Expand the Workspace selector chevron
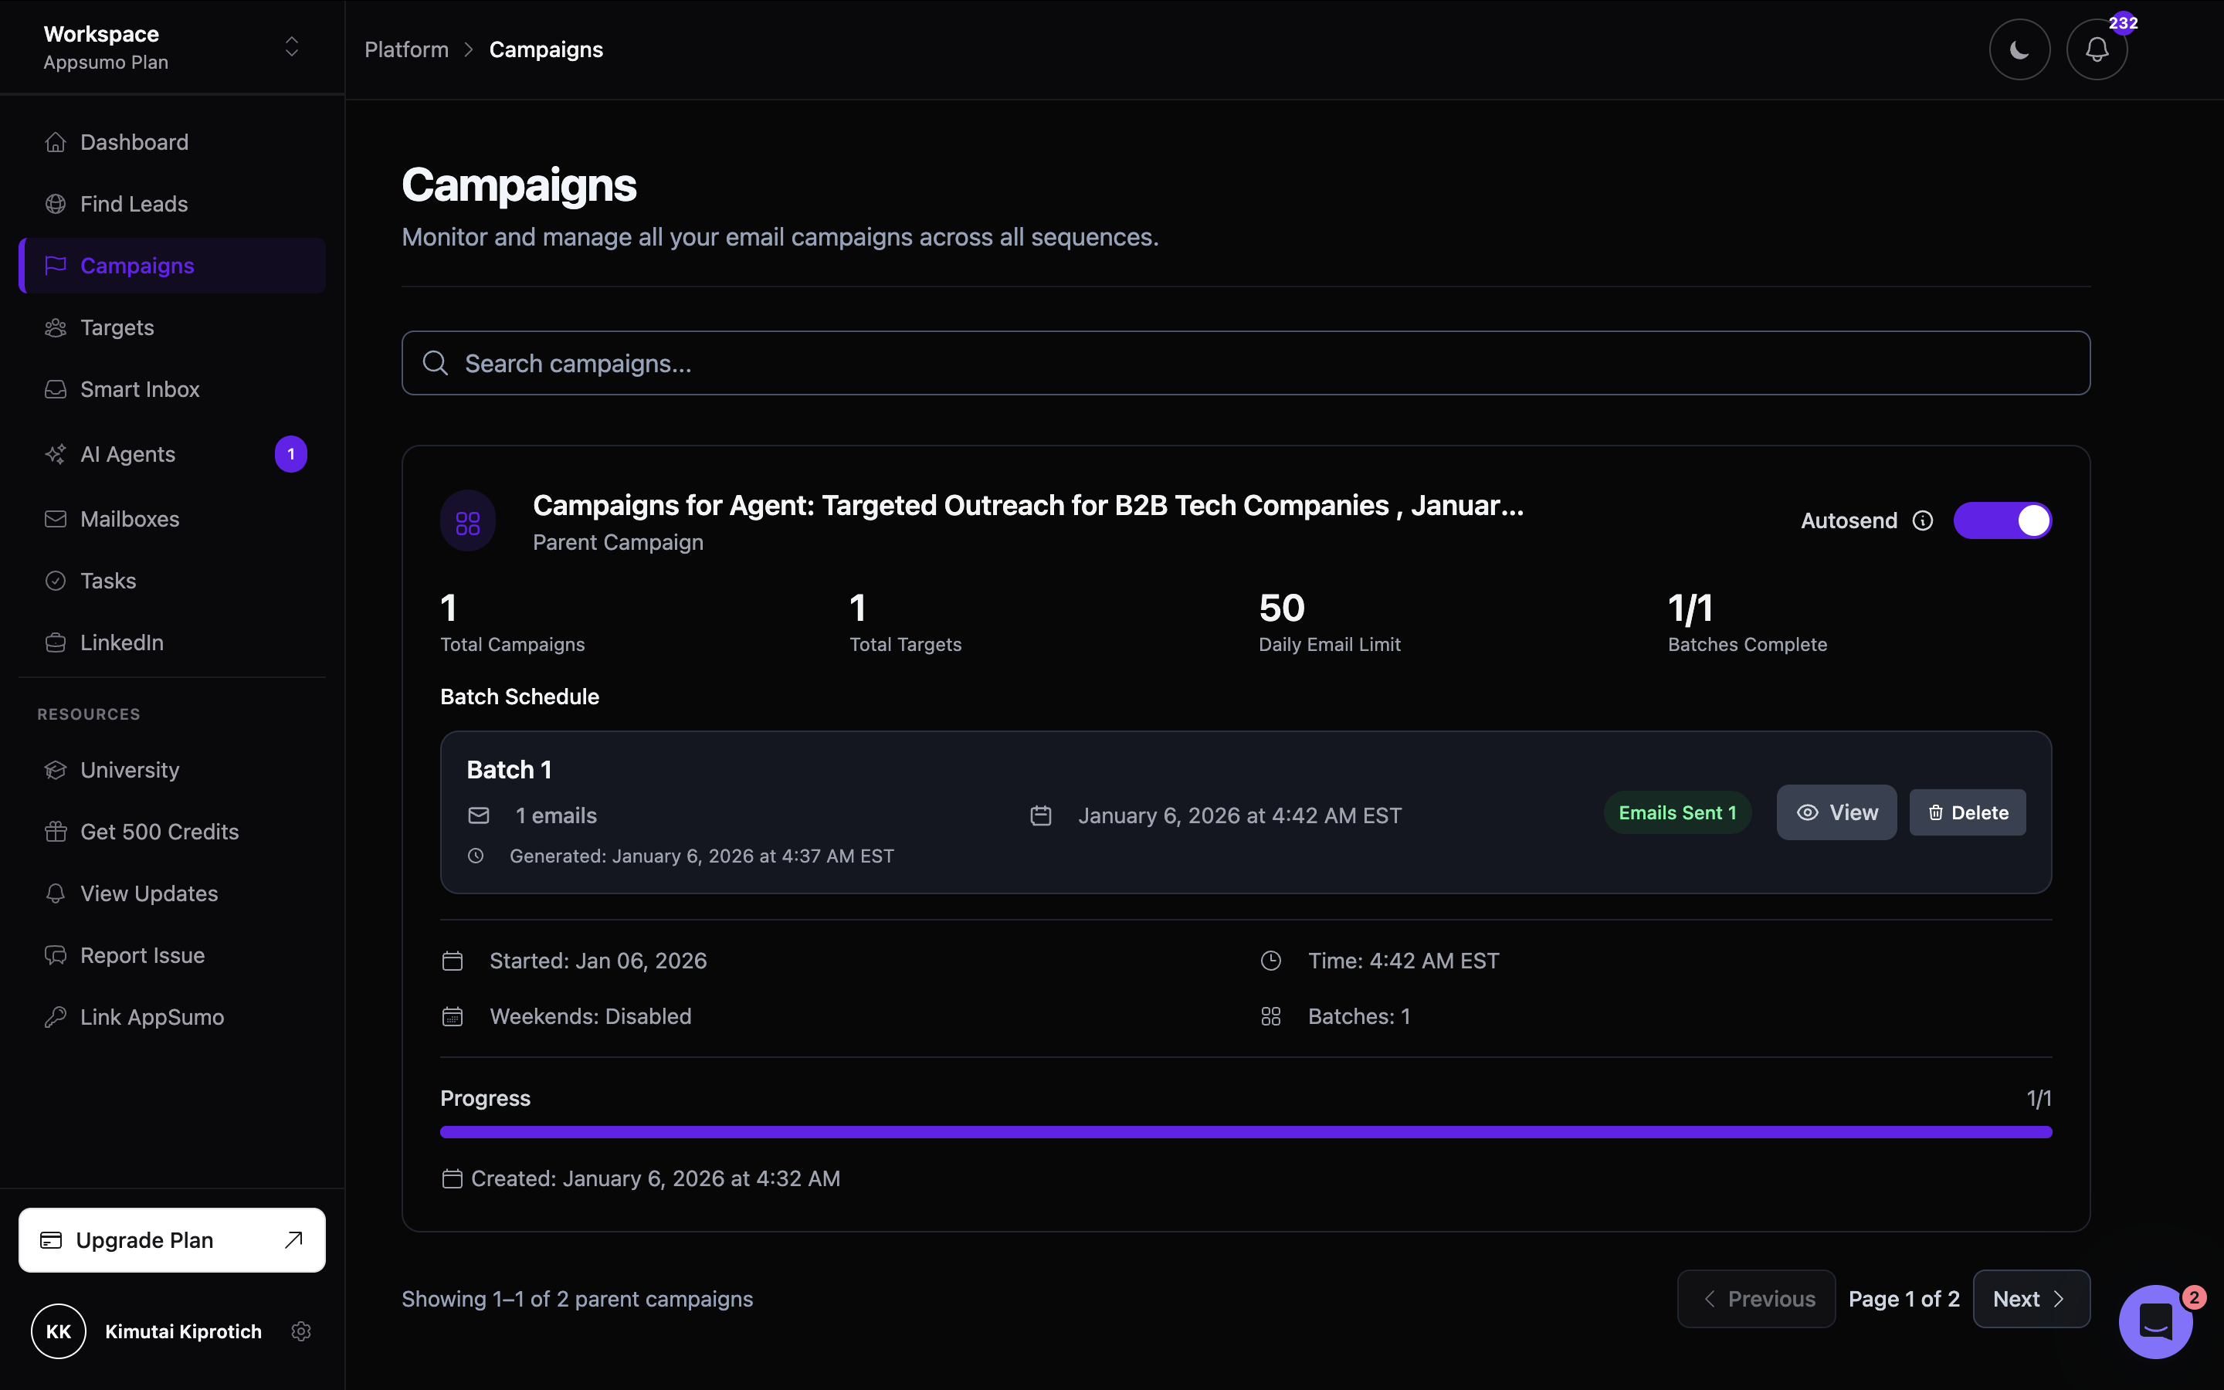 pyautogui.click(x=291, y=46)
